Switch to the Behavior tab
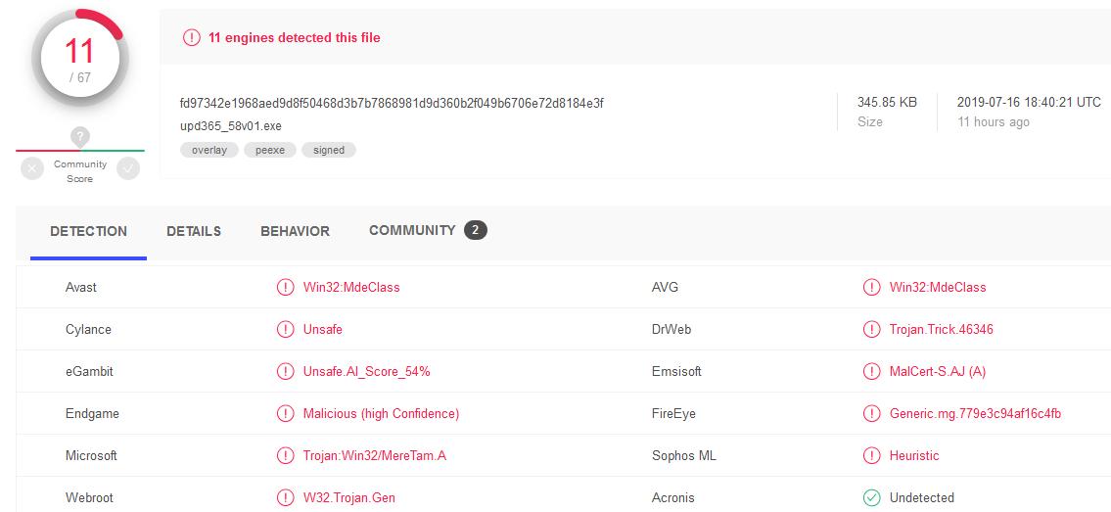The height and width of the screenshot is (512, 1111). click(295, 232)
